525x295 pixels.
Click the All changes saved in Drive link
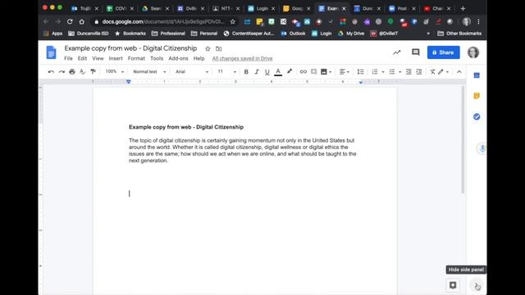(x=243, y=58)
